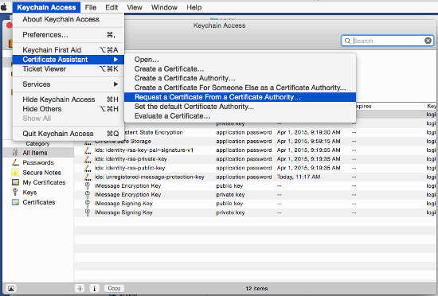
Task: Select All Items category
Action: coord(38,153)
